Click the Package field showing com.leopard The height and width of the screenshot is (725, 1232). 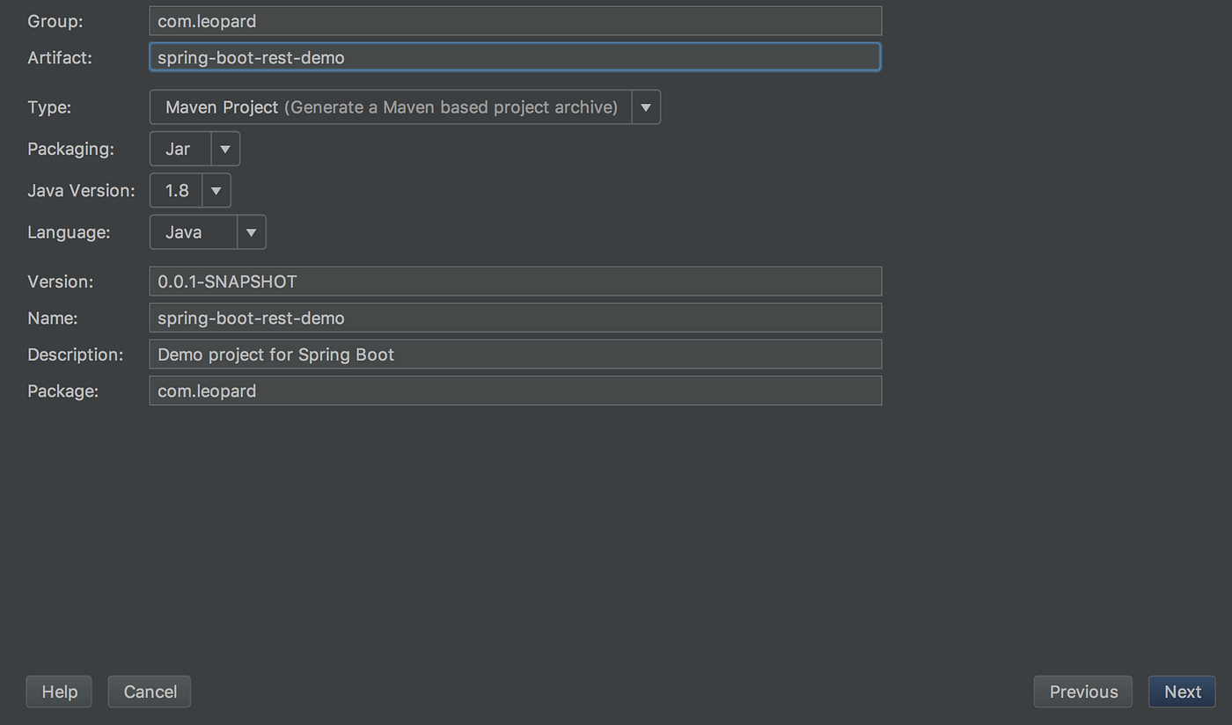click(x=515, y=391)
